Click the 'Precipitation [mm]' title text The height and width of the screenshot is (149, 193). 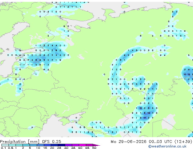[20, 142]
